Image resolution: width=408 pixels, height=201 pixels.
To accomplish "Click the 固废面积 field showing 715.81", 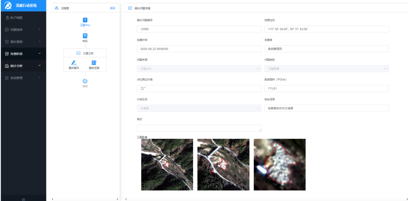I will (x=326, y=88).
